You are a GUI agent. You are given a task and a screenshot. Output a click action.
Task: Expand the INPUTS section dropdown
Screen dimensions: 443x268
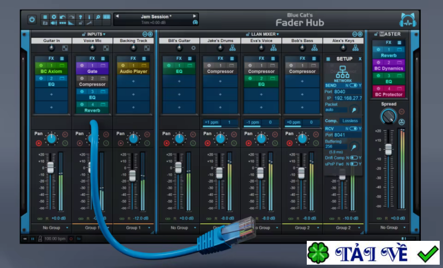pyautogui.click(x=104, y=34)
